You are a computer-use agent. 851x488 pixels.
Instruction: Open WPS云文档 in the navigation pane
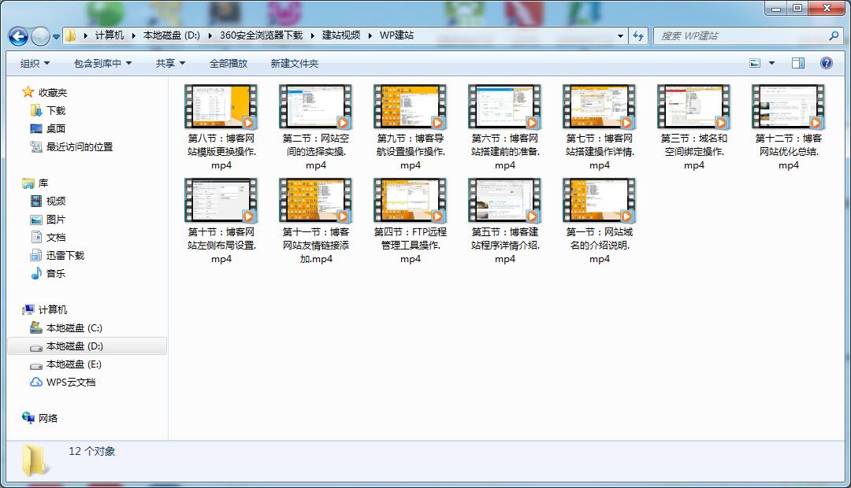point(70,383)
